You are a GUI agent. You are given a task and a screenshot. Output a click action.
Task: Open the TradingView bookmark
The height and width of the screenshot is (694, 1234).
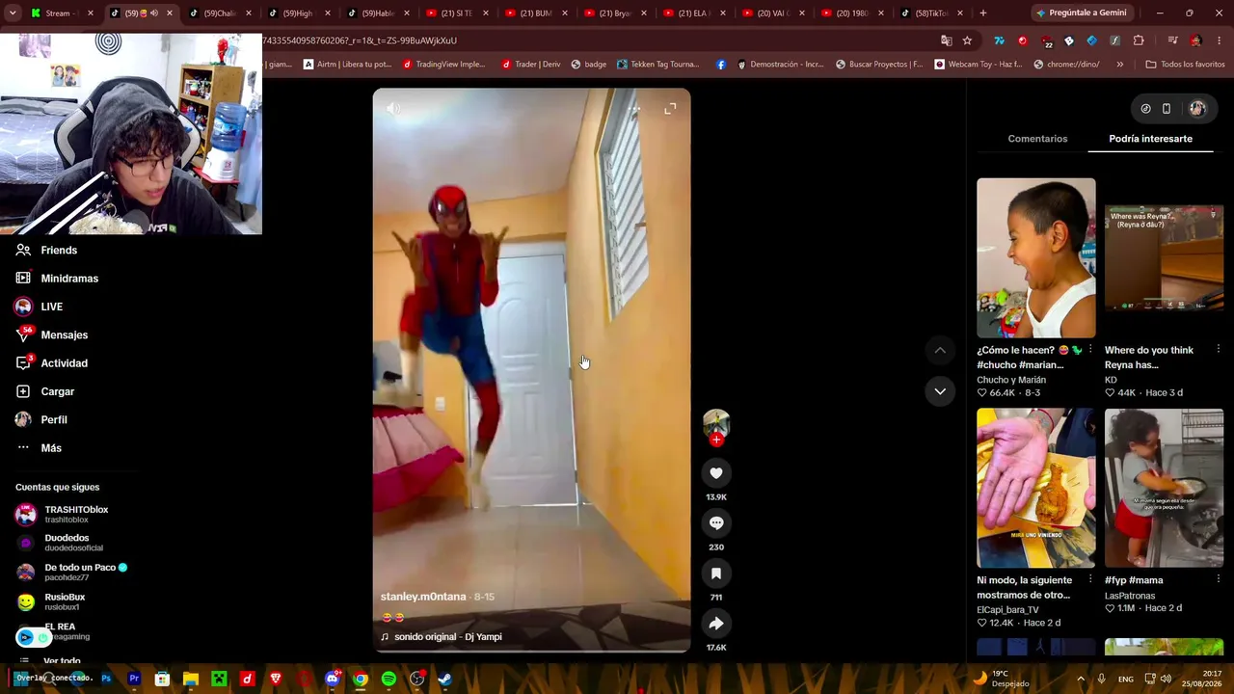[444, 65]
